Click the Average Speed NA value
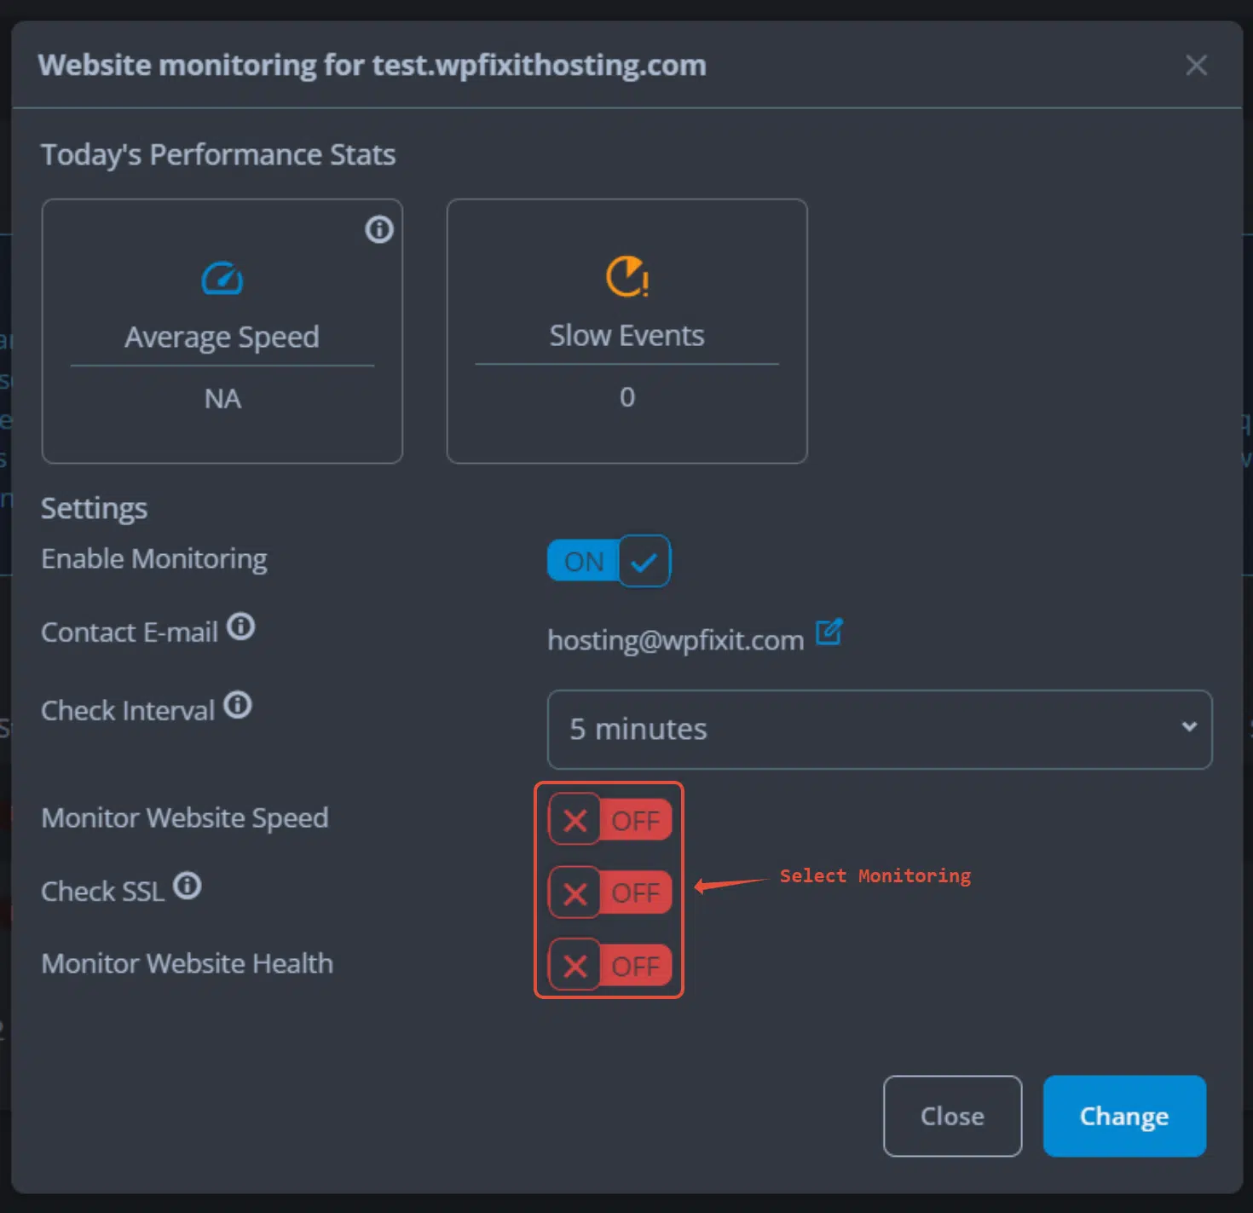 click(222, 399)
